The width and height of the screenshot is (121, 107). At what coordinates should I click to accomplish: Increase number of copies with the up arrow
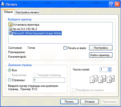(109, 69)
